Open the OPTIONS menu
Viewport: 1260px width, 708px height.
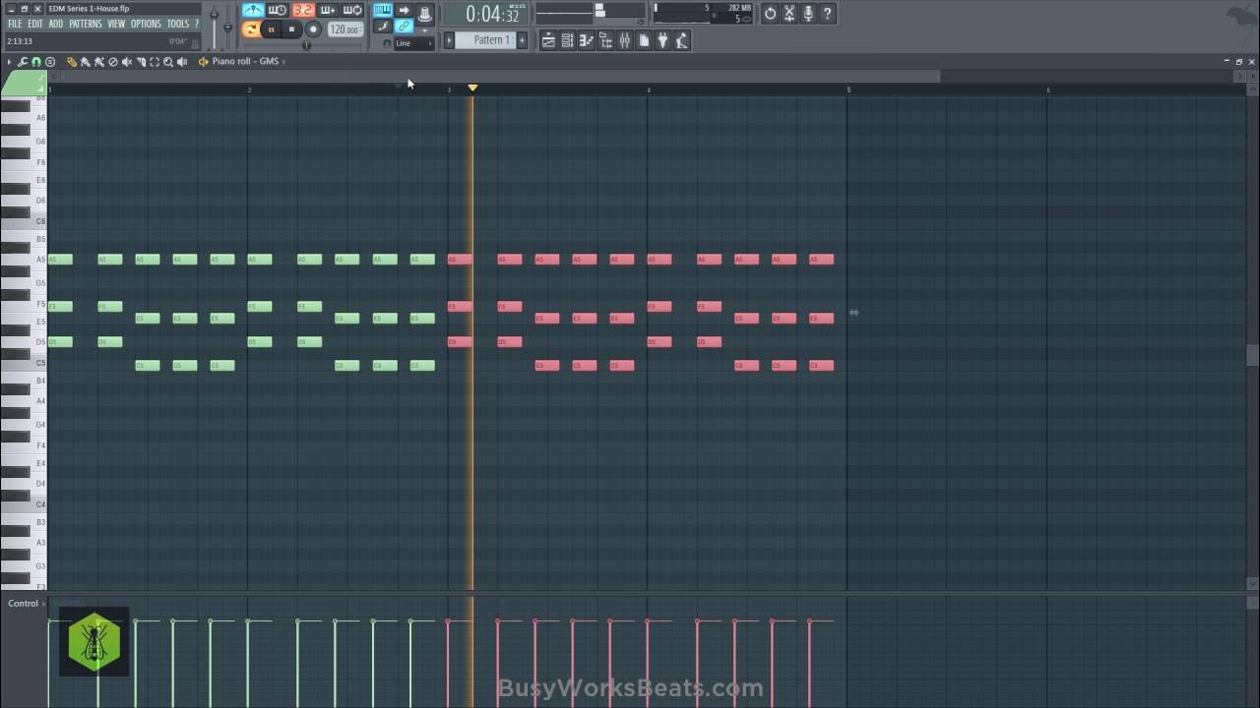coord(146,24)
